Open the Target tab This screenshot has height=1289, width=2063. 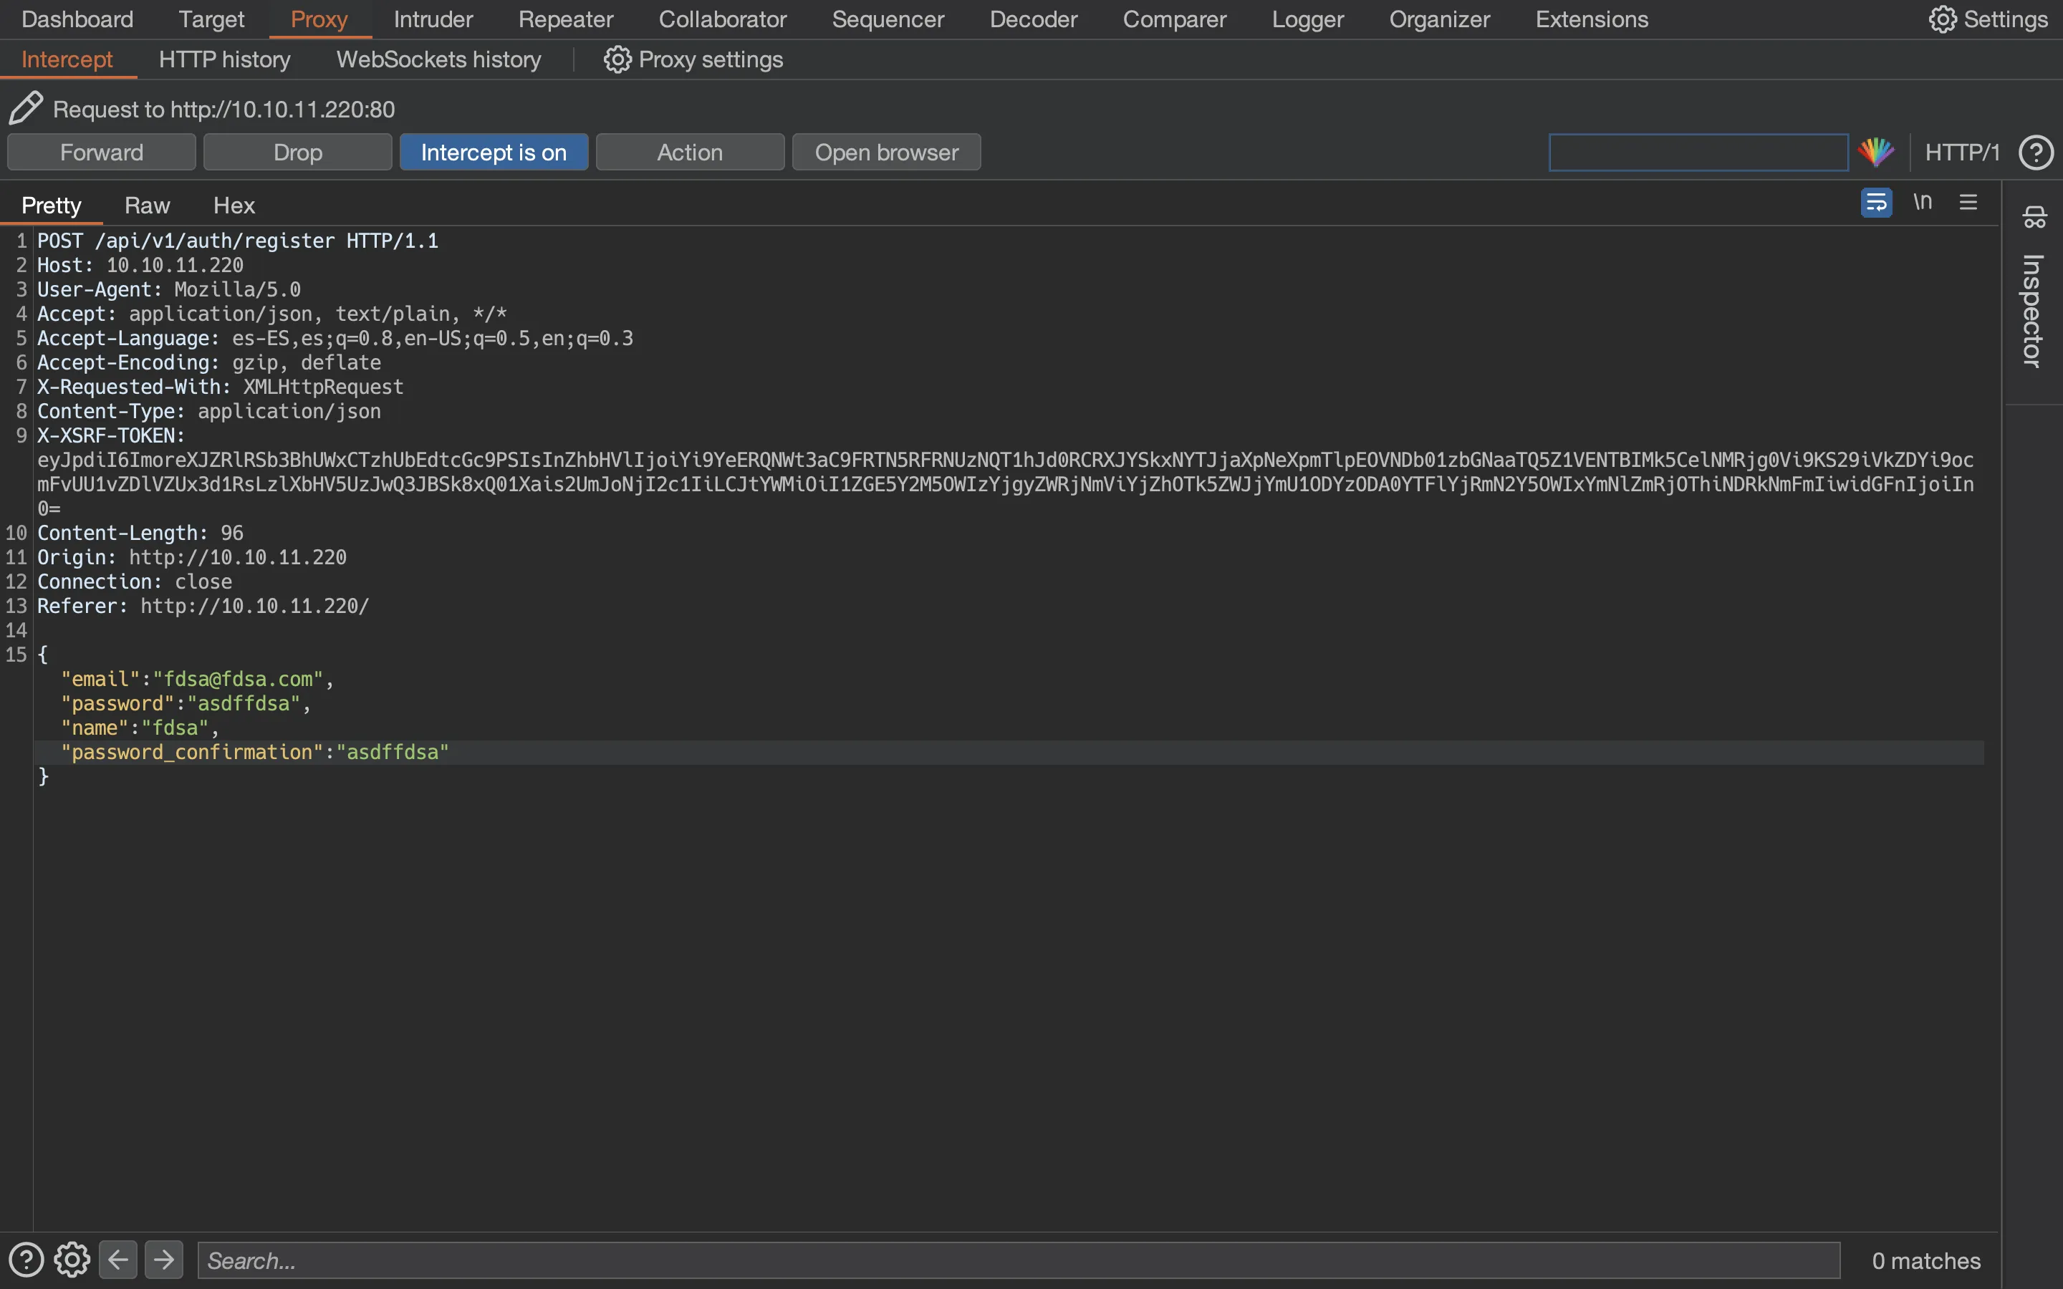[x=211, y=19]
